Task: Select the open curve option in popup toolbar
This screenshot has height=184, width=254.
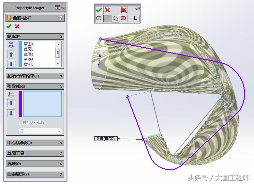Action: pos(107,18)
